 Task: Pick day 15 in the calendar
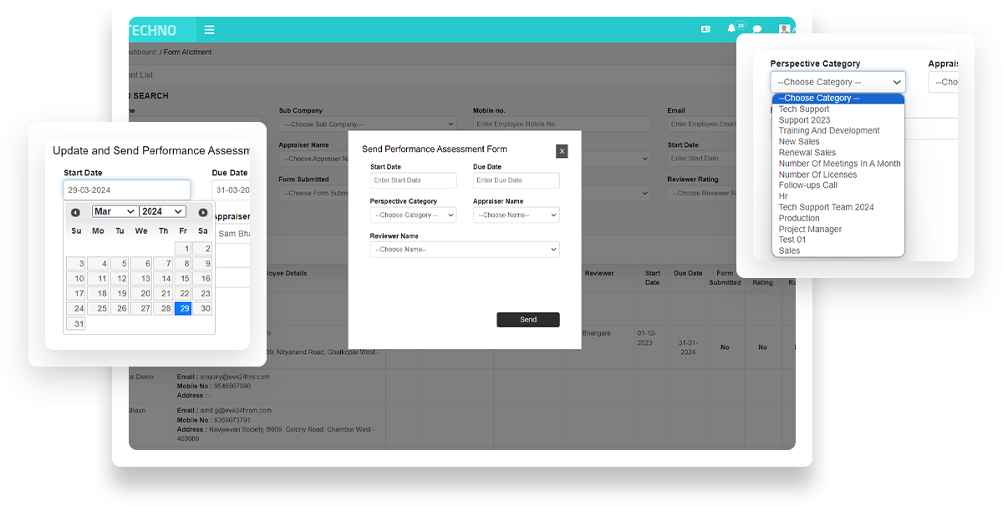click(185, 279)
